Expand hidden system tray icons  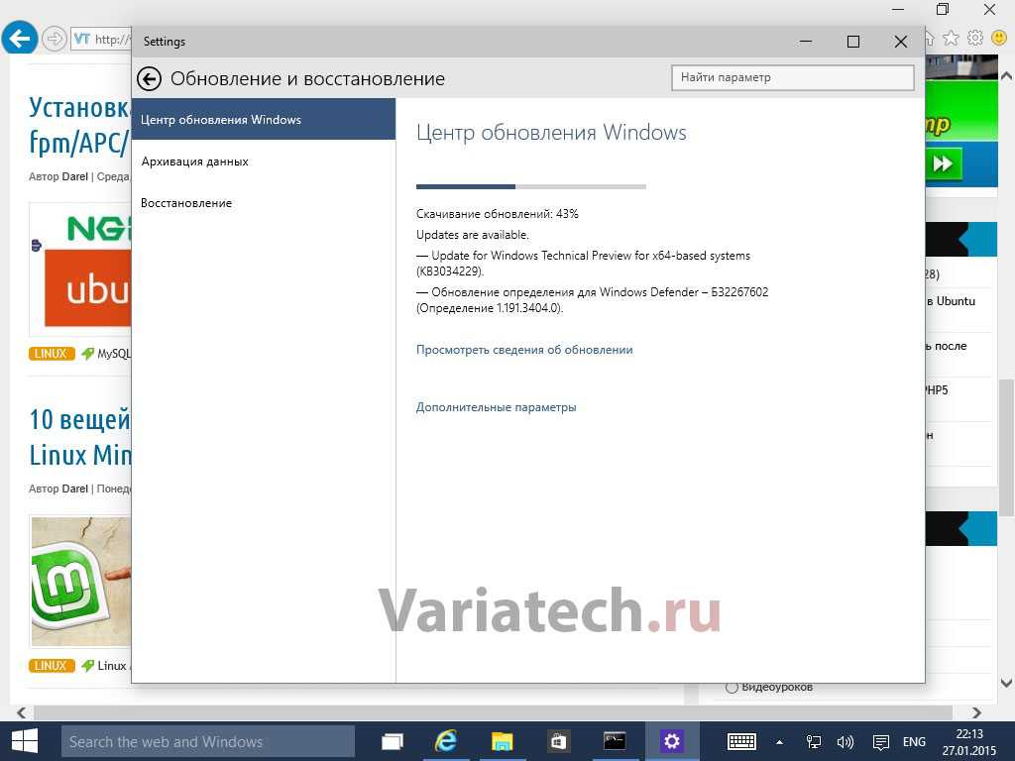point(779,742)
